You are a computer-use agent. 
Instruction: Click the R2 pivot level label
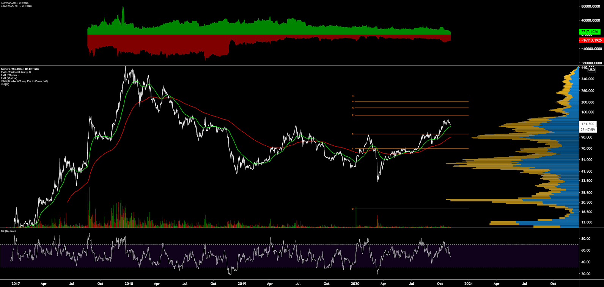tap(353, 115)
